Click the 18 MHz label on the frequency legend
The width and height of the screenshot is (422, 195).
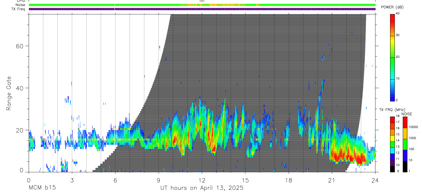[398, 117]
